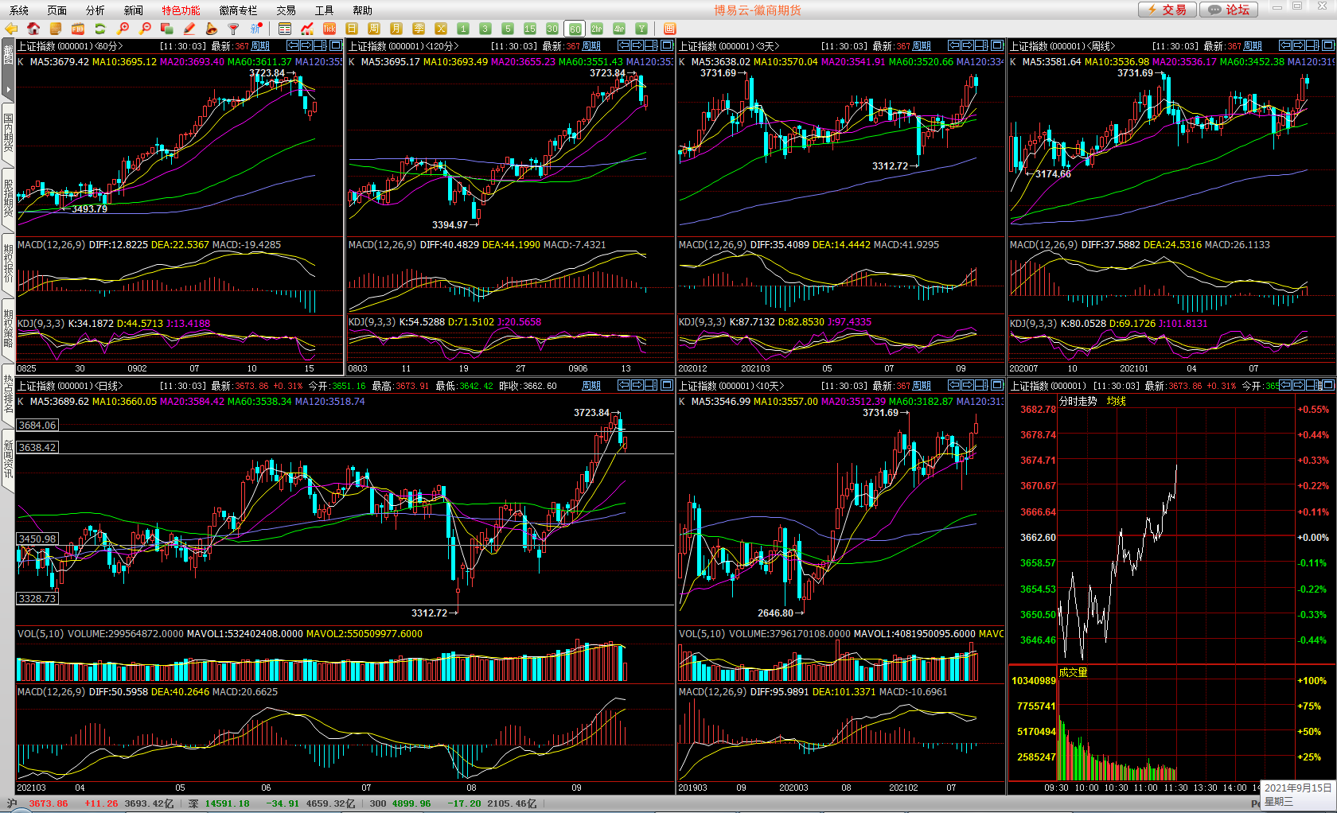Screen dimensions: 1337x813
Task: Open the 页面 menu
Action: tap(57, 10)
